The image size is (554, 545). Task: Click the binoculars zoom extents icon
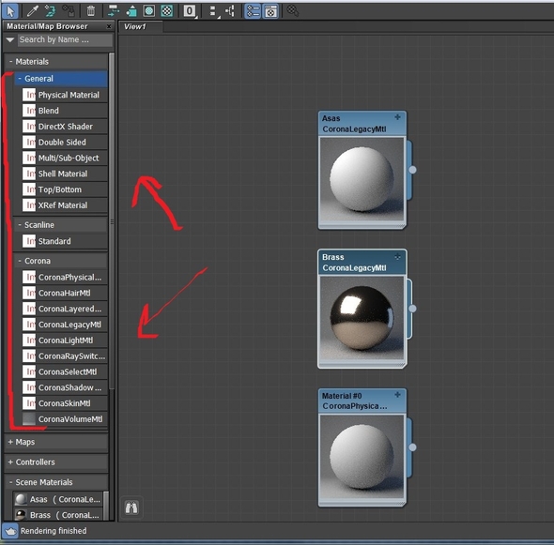coord(131,507)
